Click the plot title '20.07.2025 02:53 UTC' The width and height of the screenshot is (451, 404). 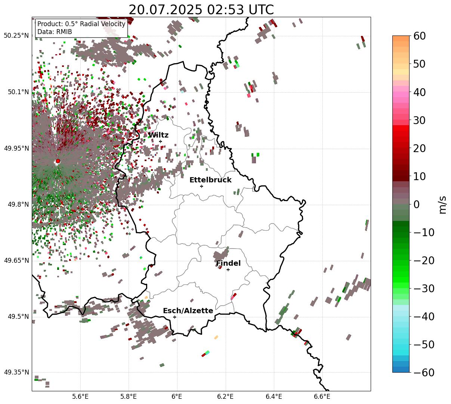point(201,10)
